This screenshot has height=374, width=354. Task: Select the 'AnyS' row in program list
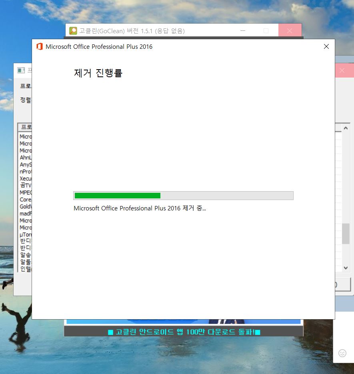click(x=26, y=164)
